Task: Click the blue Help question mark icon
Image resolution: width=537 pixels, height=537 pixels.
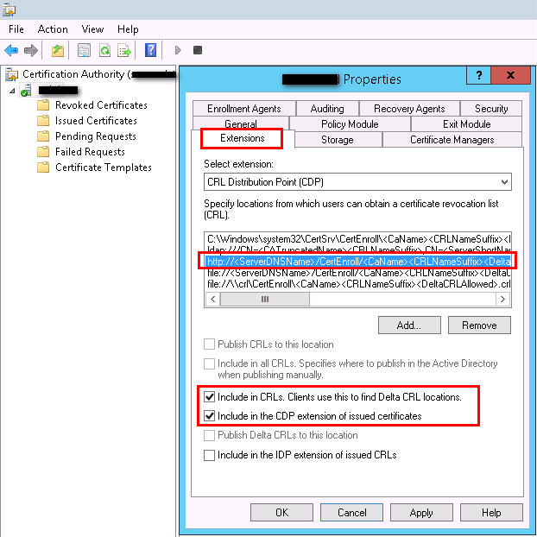Action: (x=151, y=50)
